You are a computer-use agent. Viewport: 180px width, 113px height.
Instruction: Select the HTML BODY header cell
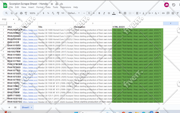138,27
